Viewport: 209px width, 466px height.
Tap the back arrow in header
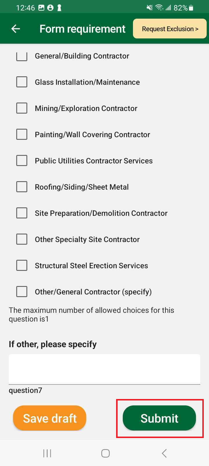coord(16,29)
